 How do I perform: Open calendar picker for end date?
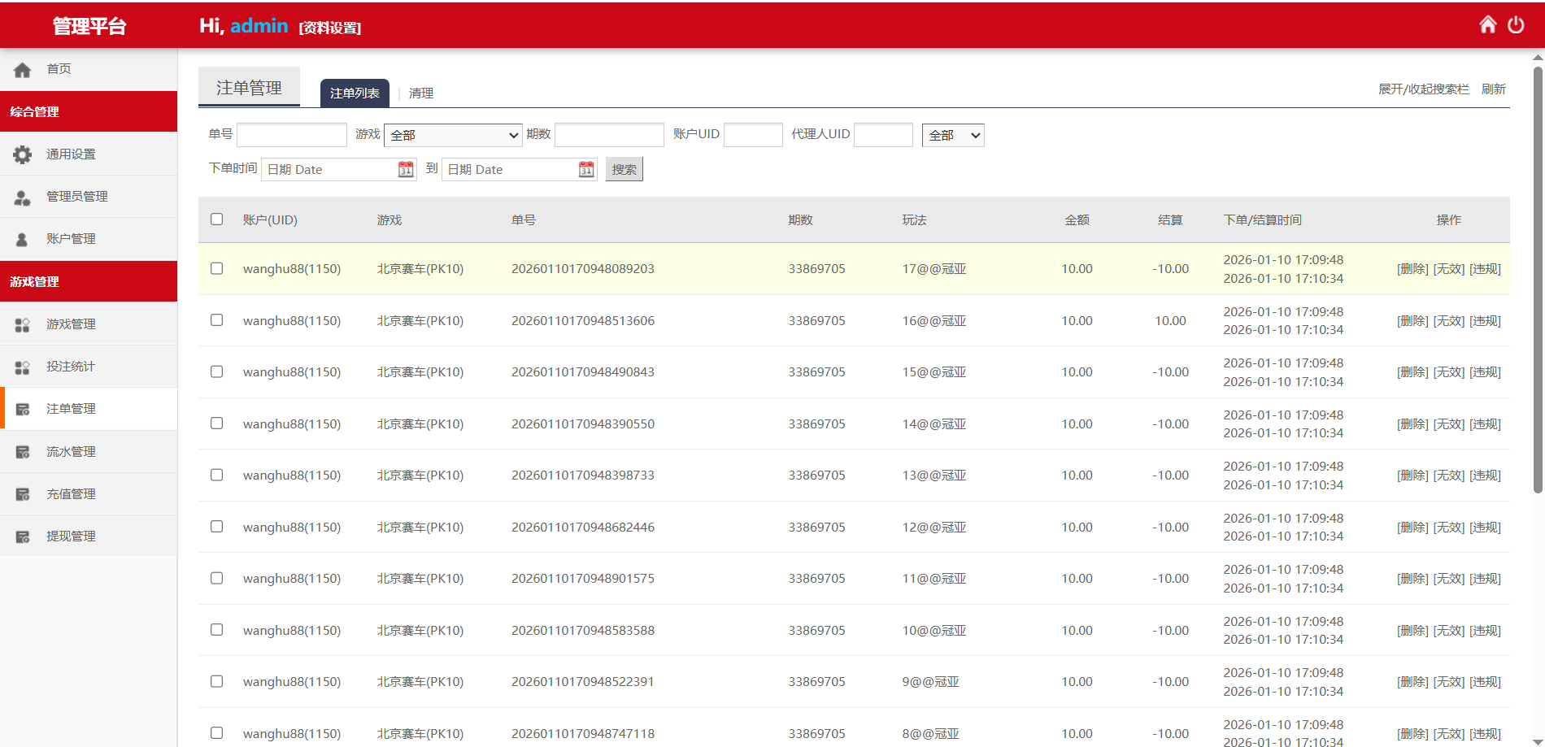click(x=586, y=169)
